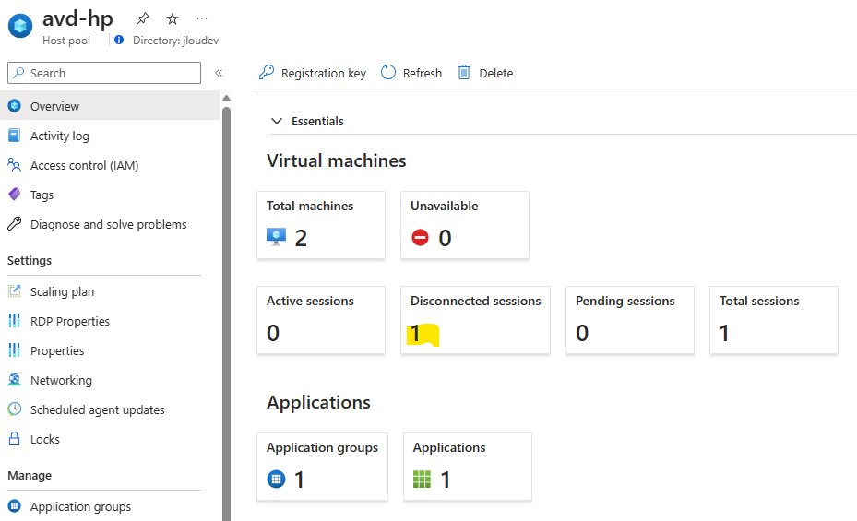Click the Properties bars icon in the sidebar
The width and height of the screenshot is (857, 521).
14,350
